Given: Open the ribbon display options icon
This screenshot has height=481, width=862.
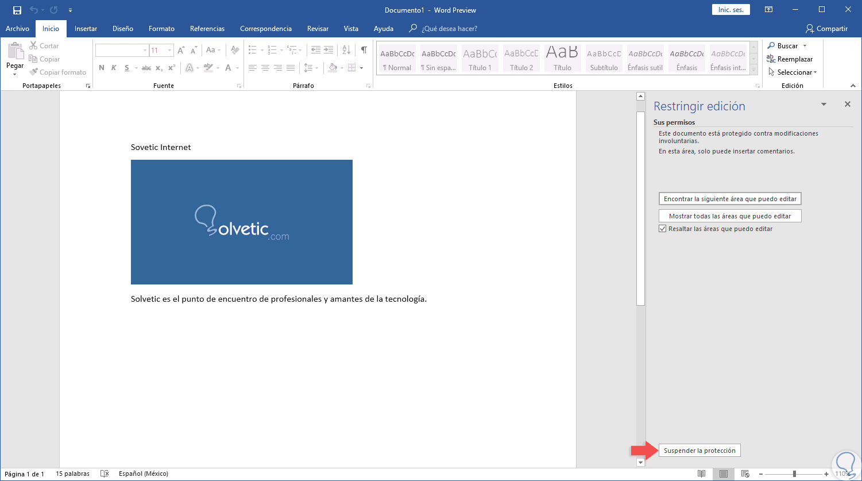Looking at the screenshot, I should coord(768,10).
